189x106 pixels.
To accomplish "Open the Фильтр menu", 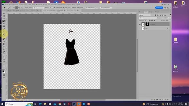I will pos(45,5).
